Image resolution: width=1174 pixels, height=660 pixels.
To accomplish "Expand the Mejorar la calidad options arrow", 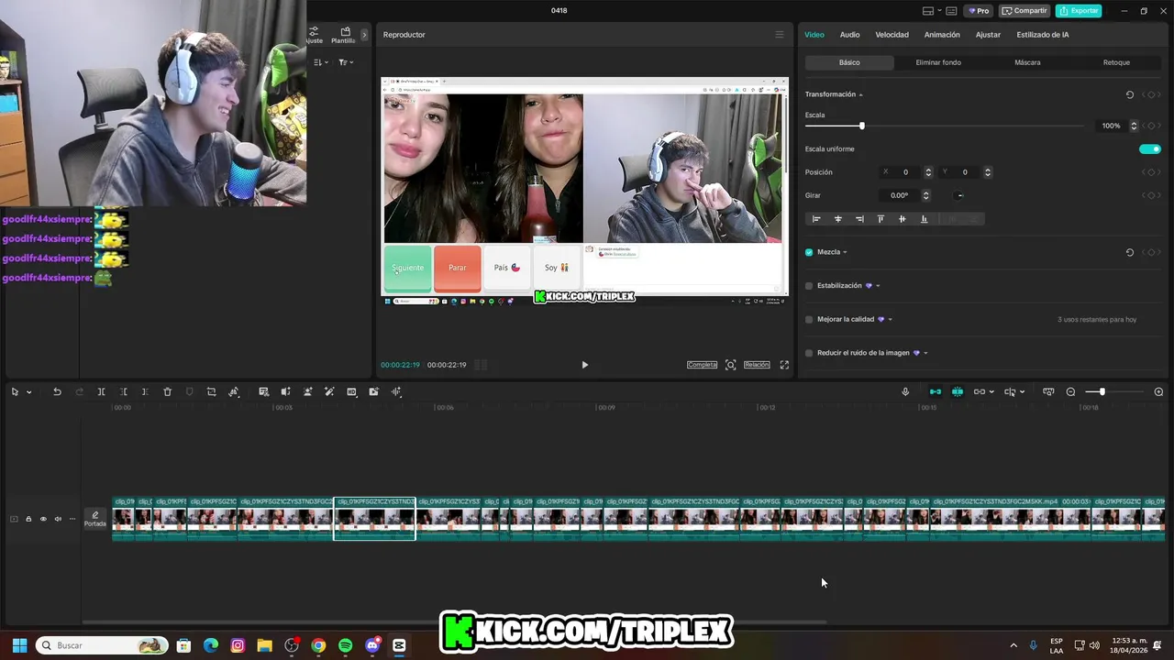I will tap(890, 320).
